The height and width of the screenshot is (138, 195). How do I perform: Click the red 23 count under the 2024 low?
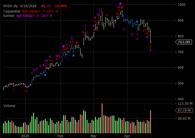26,91
